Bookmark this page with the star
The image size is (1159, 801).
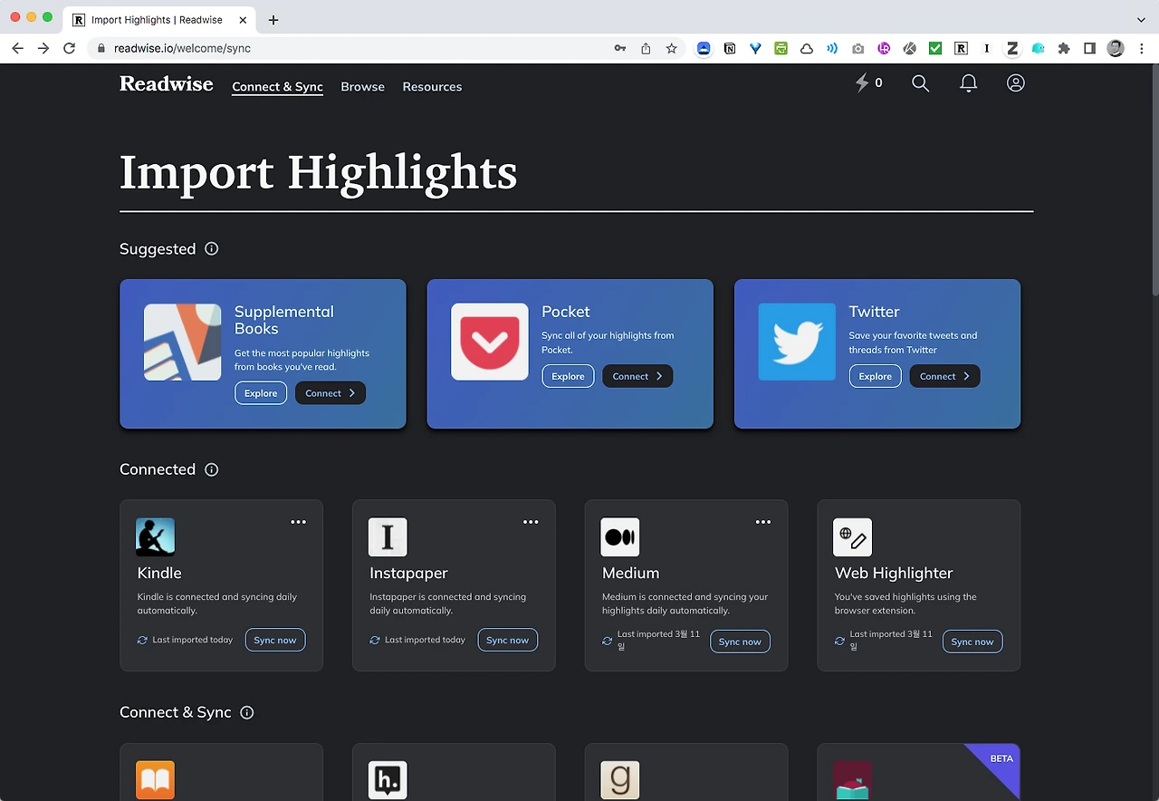(671, 48)
